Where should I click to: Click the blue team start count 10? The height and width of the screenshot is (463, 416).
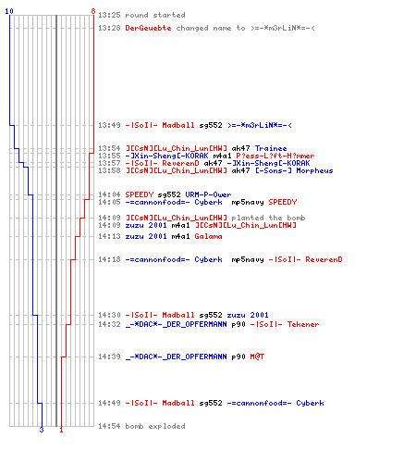tap(9, 11)
